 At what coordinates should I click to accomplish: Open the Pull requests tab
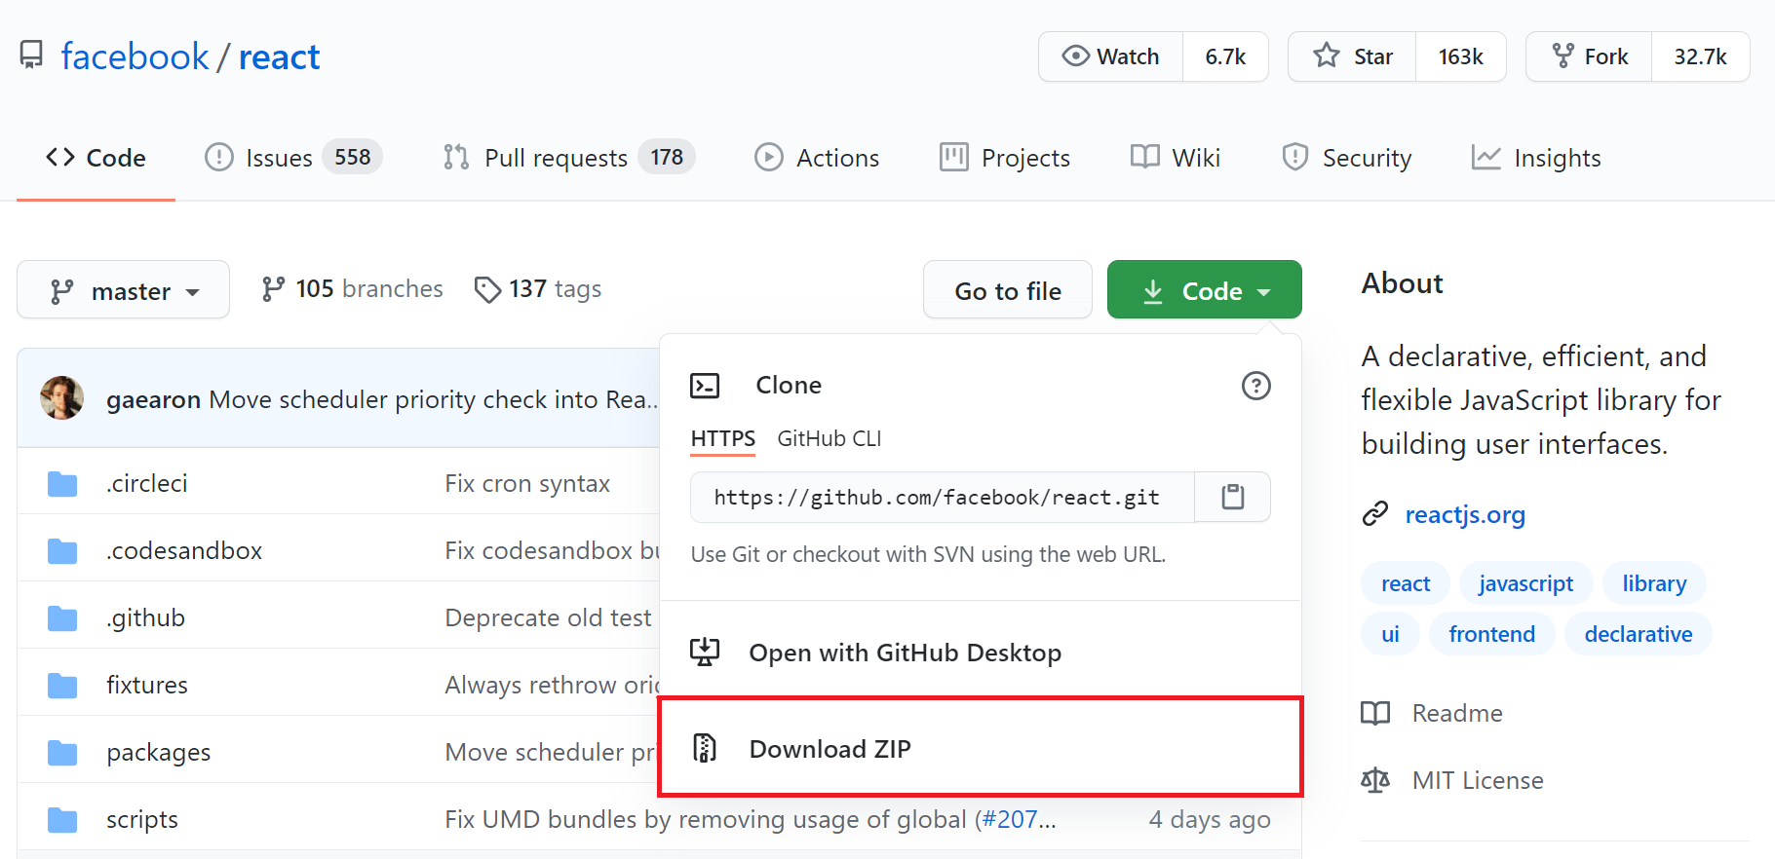coord(568,158)
